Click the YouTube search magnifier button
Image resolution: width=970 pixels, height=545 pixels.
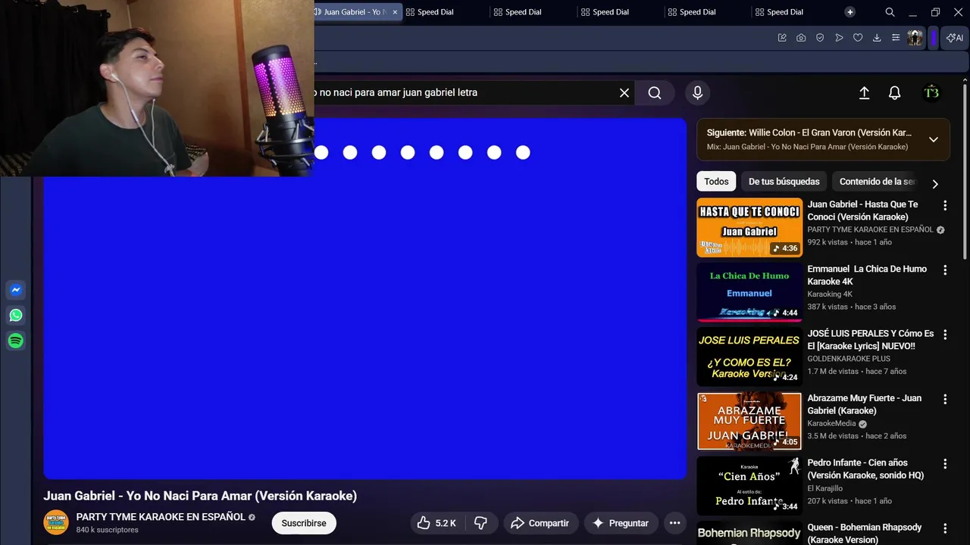click(655, 92)
